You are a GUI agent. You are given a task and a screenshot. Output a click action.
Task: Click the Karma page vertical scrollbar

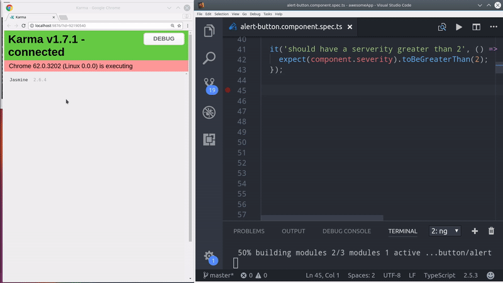coord(190,157)
